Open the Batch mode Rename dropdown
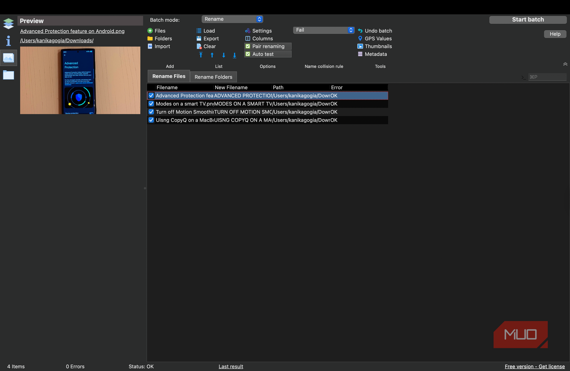The image size is (570, 371). tap(232, 19)
